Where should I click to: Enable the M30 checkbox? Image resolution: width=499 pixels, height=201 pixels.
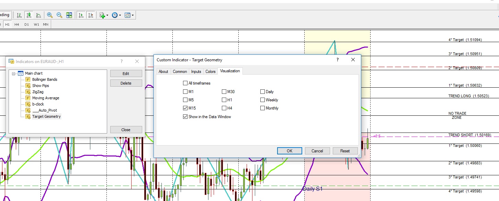[x=224, y=92]
